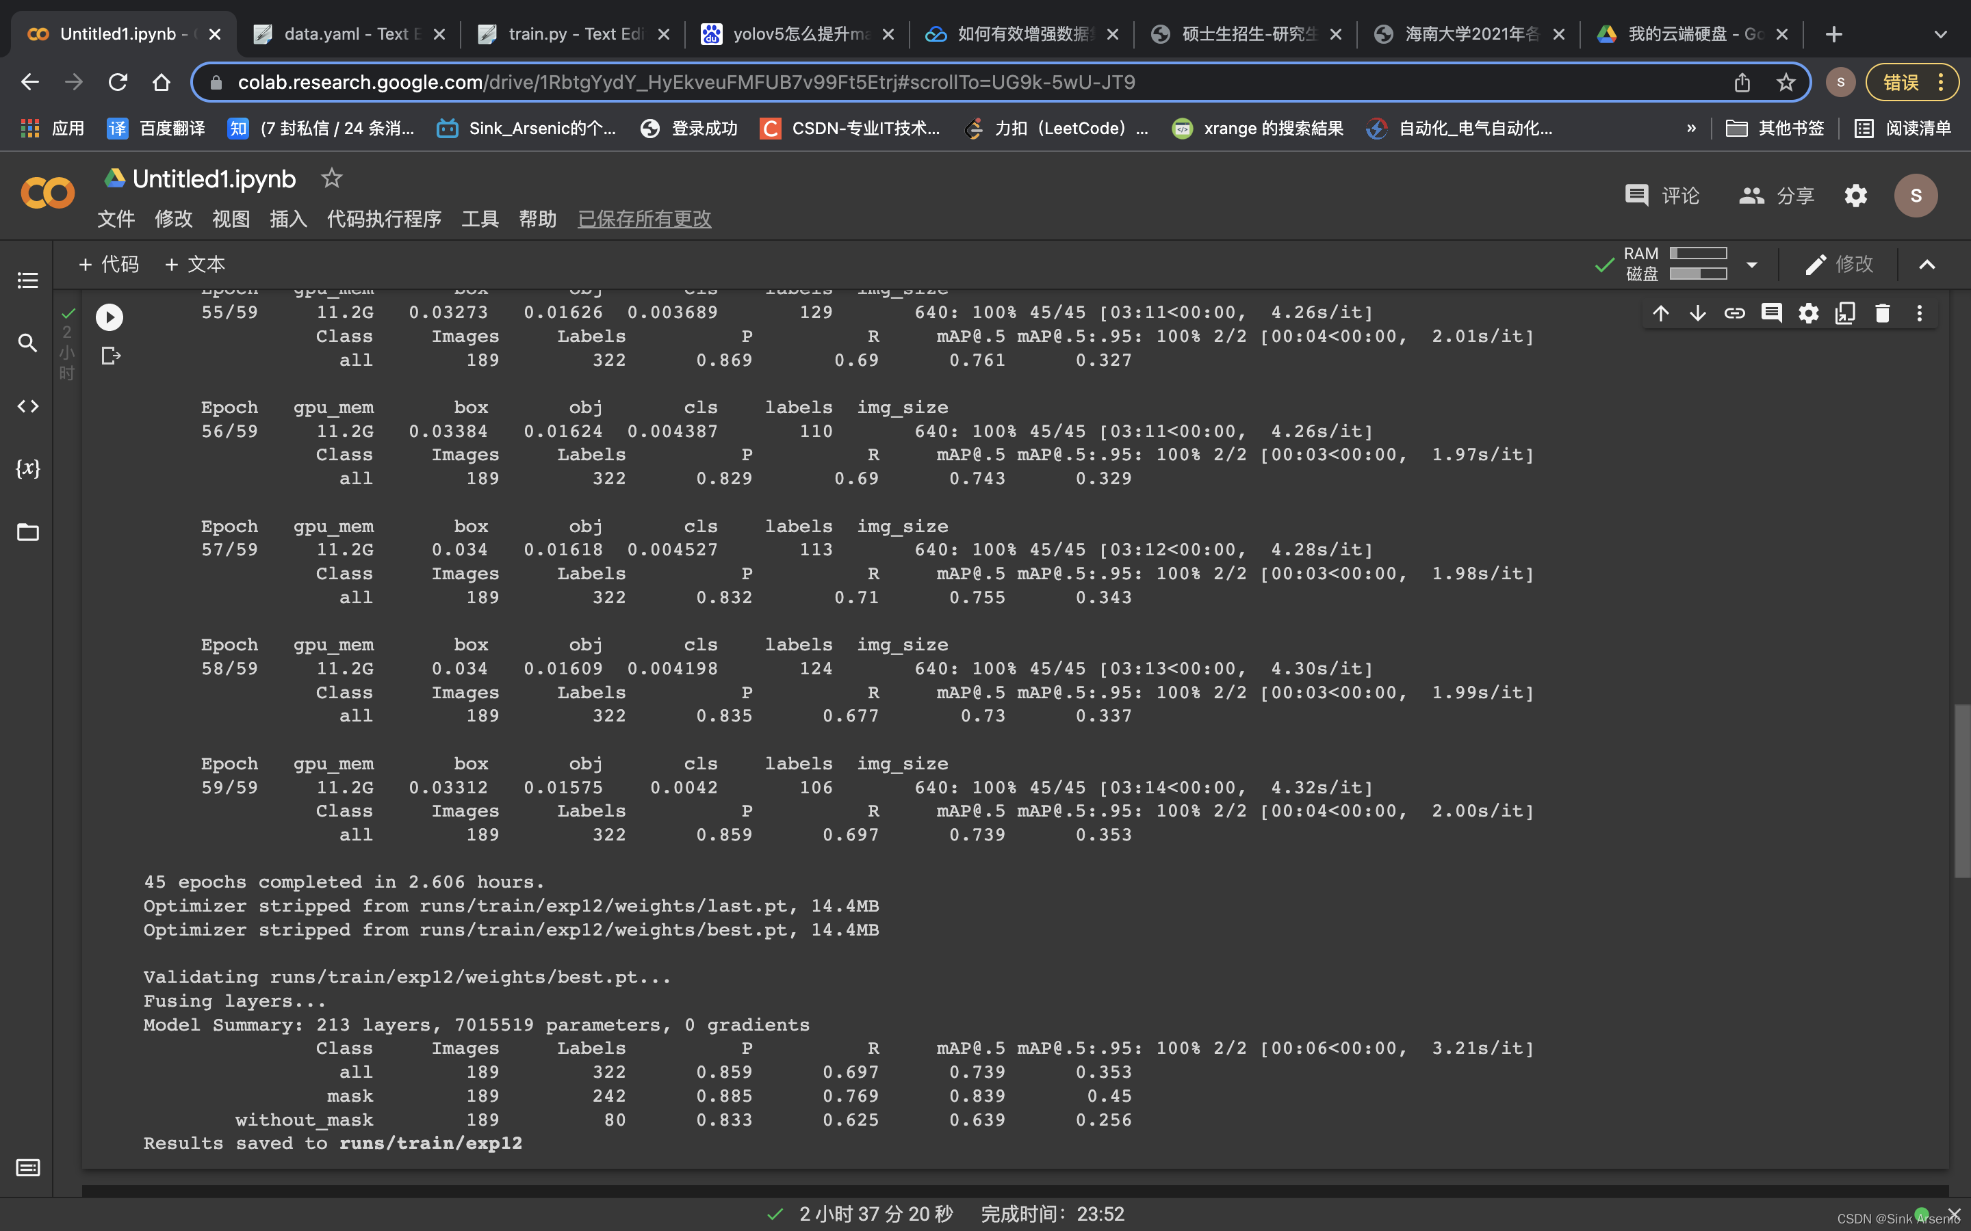The height and width of the screenshot is (1231, 1971).
Task: Click the 分享 share button
Action: pos(1777,196)
